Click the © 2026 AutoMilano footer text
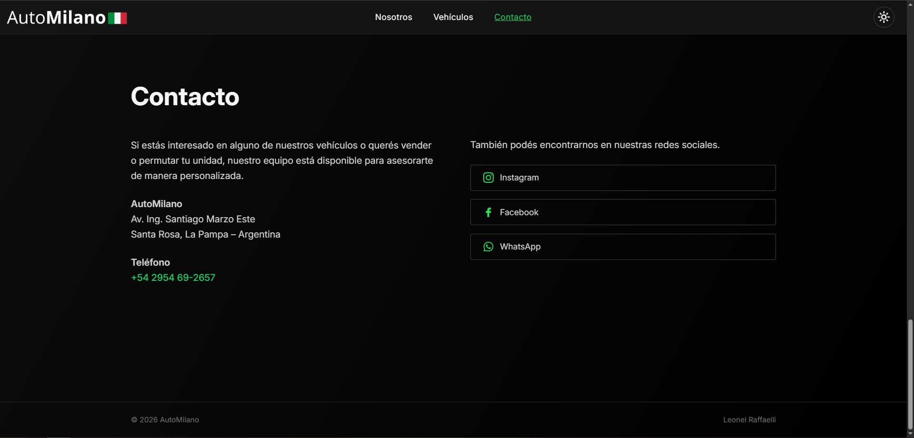Screen dimensions: 914x438 [165, 420]
